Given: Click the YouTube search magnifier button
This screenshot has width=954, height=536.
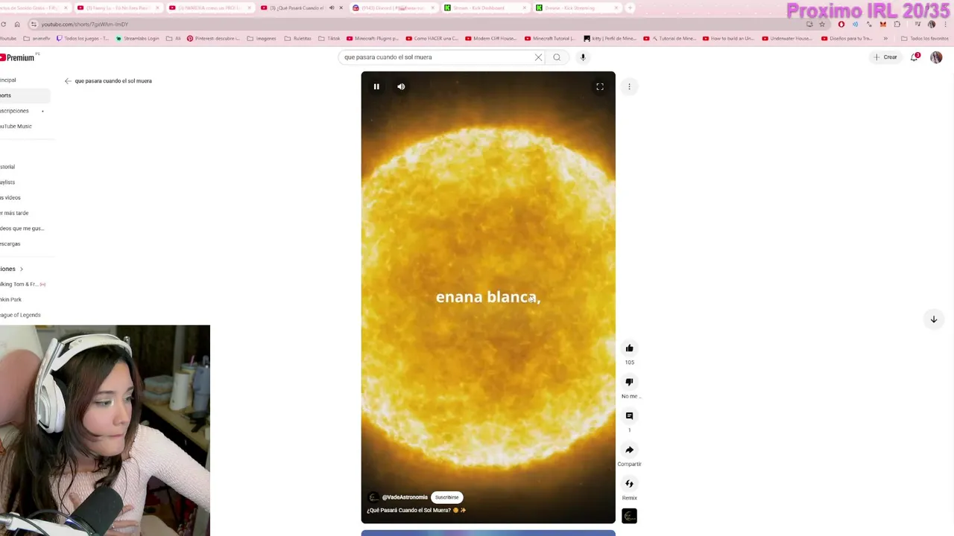Looking at the screenshot, I should coord(557,57).
